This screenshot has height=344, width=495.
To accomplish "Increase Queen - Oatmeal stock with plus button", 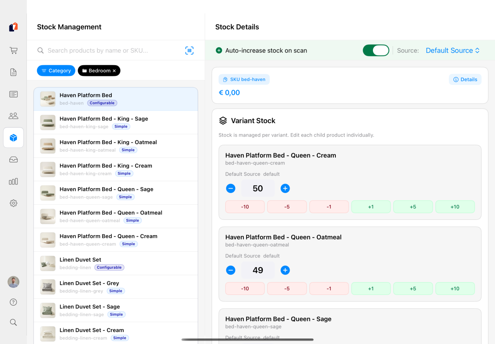I will [x=285, y=270].
